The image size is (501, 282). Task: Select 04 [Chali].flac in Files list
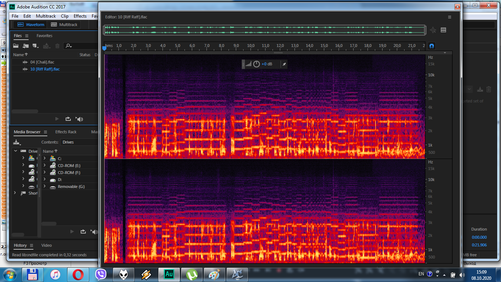tap(42, 62)
